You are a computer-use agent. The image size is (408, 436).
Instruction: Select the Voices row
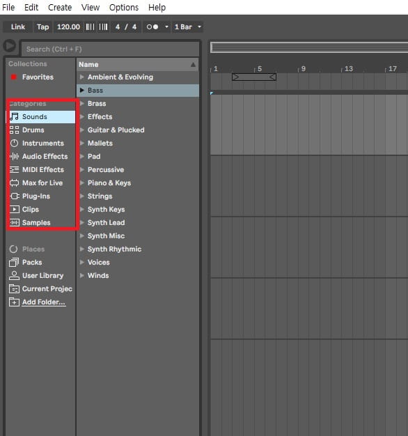(138, 262)
